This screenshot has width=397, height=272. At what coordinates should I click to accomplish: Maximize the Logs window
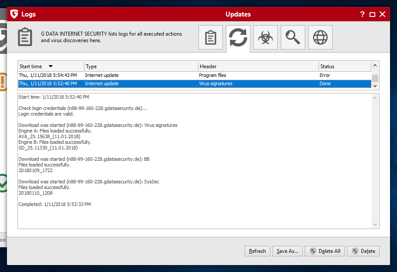point(372,14)
